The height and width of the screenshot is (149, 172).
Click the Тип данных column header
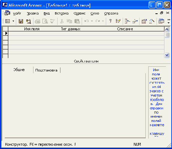(x=71, y=29)
